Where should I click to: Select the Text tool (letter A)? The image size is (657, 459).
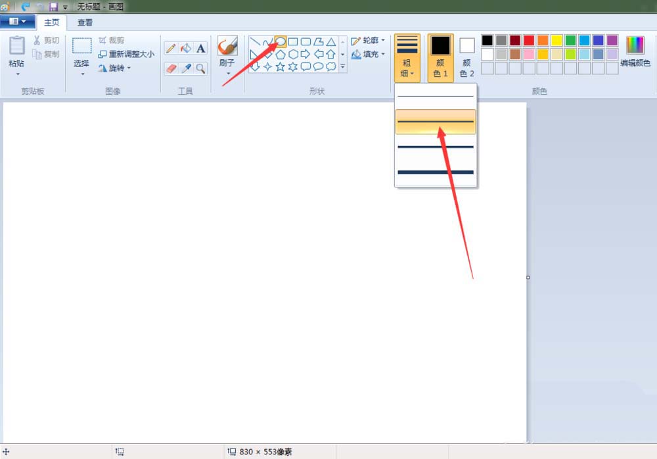tap(200, 48)
